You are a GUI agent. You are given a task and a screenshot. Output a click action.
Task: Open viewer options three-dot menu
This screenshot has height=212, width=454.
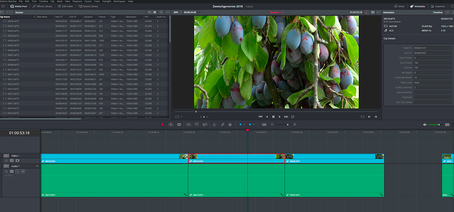(378, 12)
